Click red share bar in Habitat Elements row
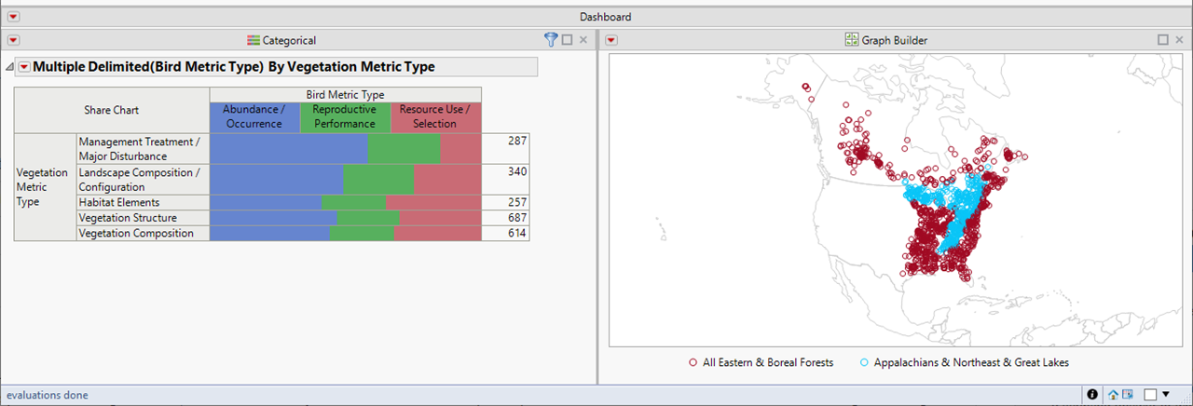 [432, 202]
